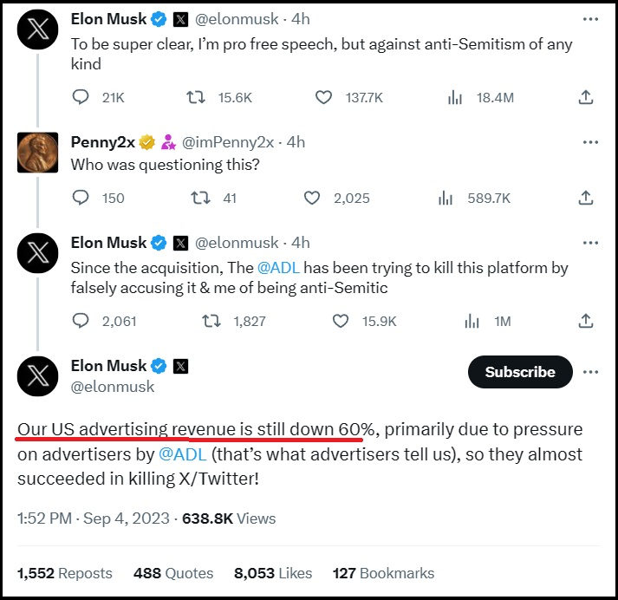Open the @imPenny2x profile handle
Viewport: 618px width, 600px height.
pos(231,142)
